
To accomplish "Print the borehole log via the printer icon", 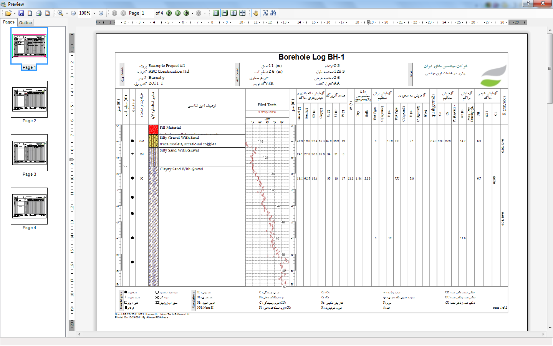I will (x=38, y=13).
